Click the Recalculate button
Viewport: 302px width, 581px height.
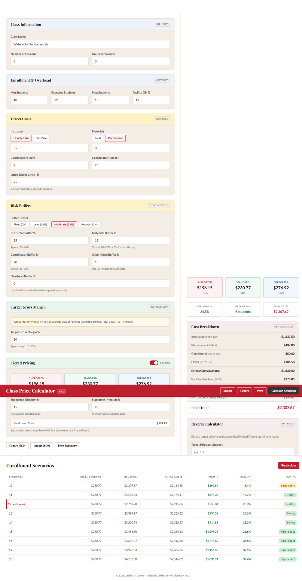pyautogui.click(x=288, y=466)
